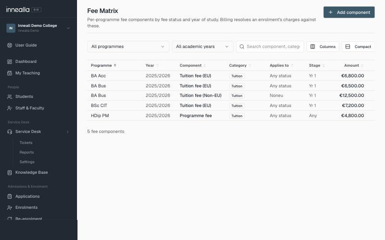Click the Columns layout icon
The height and width of the screenshot is (240, 385).
tap(312, 47)
